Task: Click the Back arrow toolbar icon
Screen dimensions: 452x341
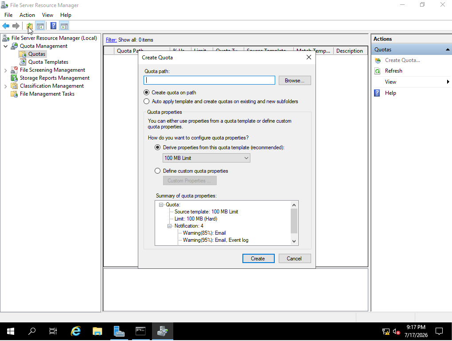Action: pos(6,26)
